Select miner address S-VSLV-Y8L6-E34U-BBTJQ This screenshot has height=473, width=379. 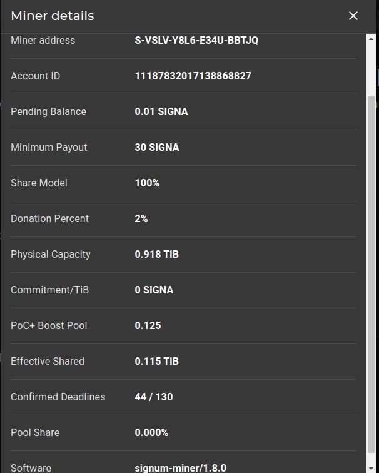(196, 41)
